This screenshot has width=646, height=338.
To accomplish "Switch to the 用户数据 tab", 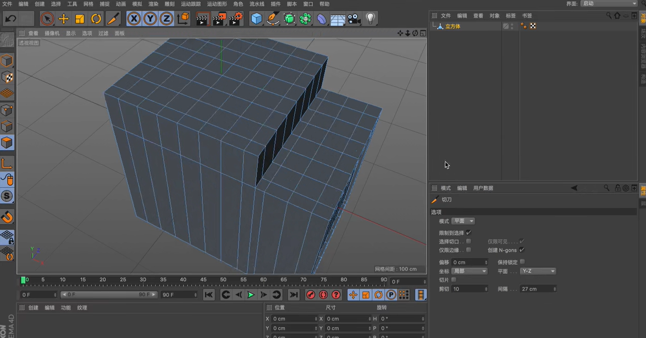I will pos(483,188).
